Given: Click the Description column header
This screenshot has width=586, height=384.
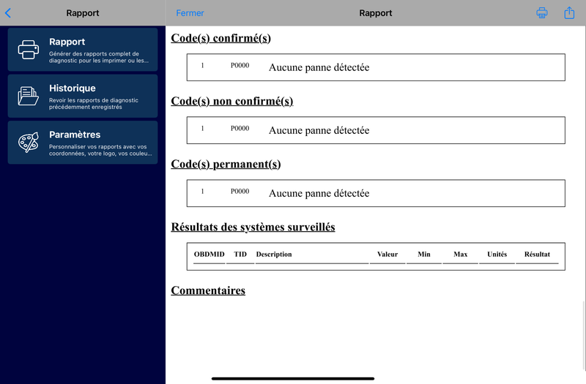Looking at the screenshot, I should point(274,254).
